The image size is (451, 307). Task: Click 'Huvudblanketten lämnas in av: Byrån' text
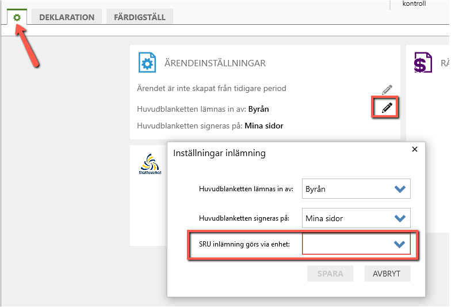point(202,109)
